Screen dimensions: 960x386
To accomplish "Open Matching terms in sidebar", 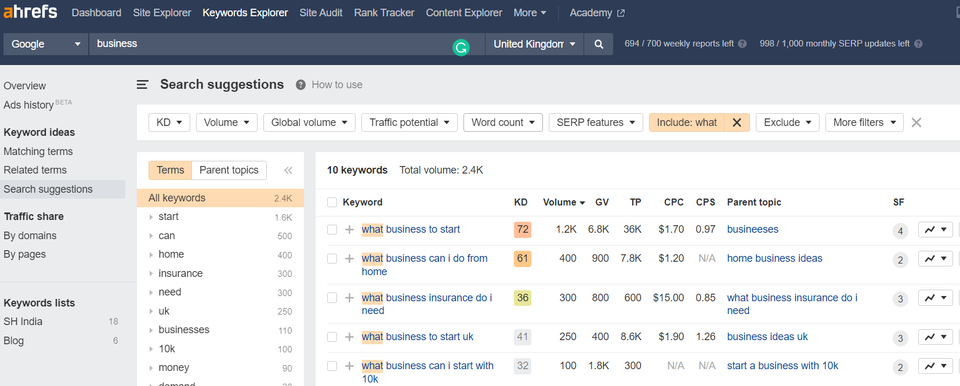I will (38, 151).
